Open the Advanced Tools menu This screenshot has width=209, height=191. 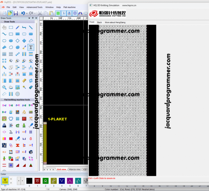tap(34, 7)
